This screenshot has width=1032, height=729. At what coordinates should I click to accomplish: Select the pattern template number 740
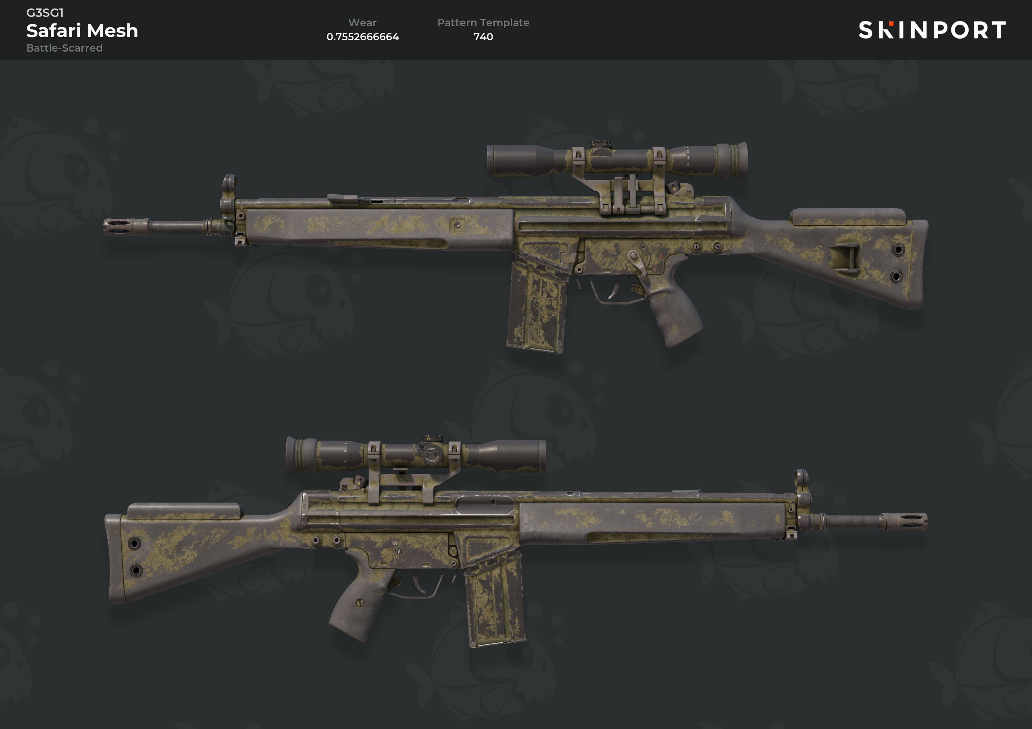(x=483, y=37)
